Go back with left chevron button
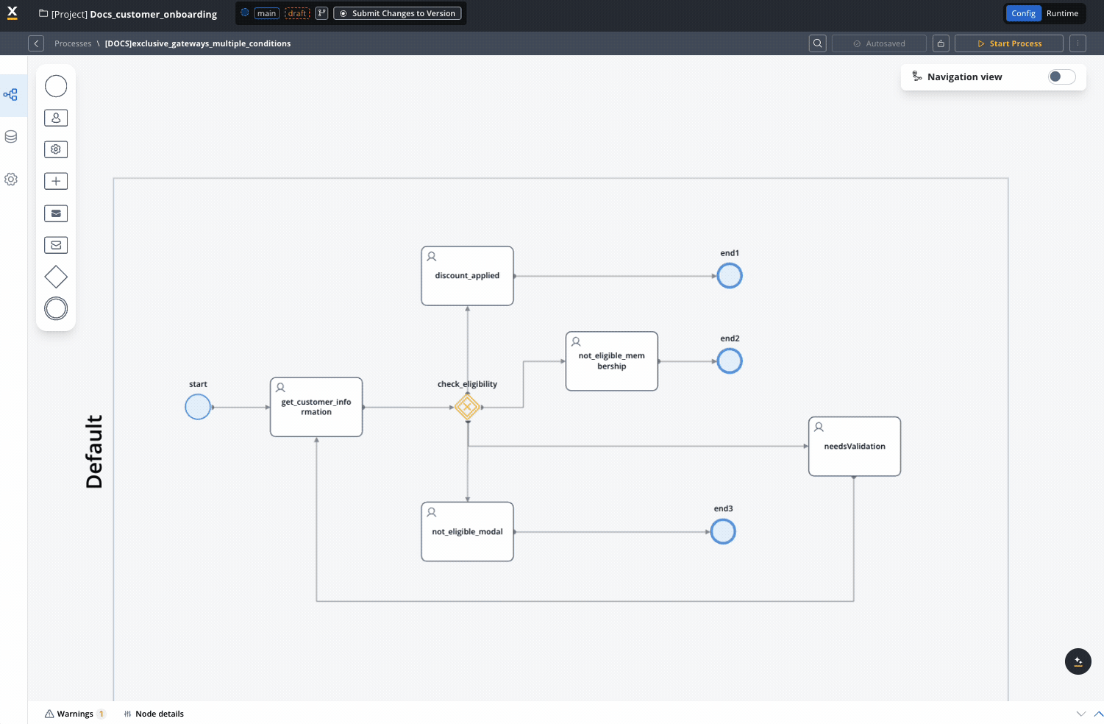 pos(36,43)
